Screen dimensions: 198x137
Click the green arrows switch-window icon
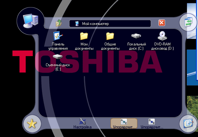click(188, 22)
